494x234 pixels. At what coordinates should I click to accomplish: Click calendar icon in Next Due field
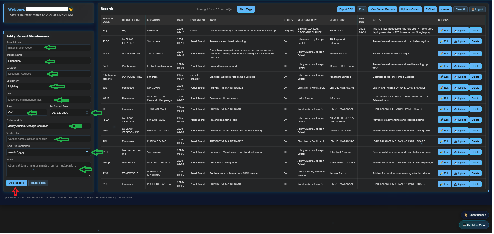pyautogui.click(x=87, y=152)
